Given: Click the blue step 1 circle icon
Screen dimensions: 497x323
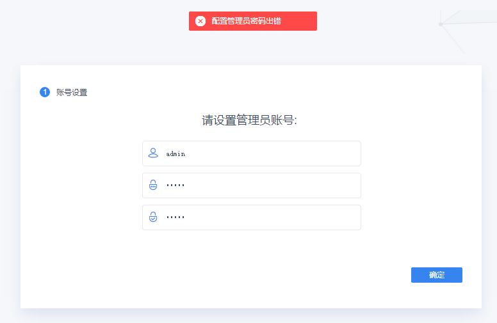Looking at the screenshot, I should pos(45,92).
